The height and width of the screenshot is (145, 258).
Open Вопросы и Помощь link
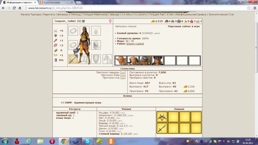[x=69, y=15]
